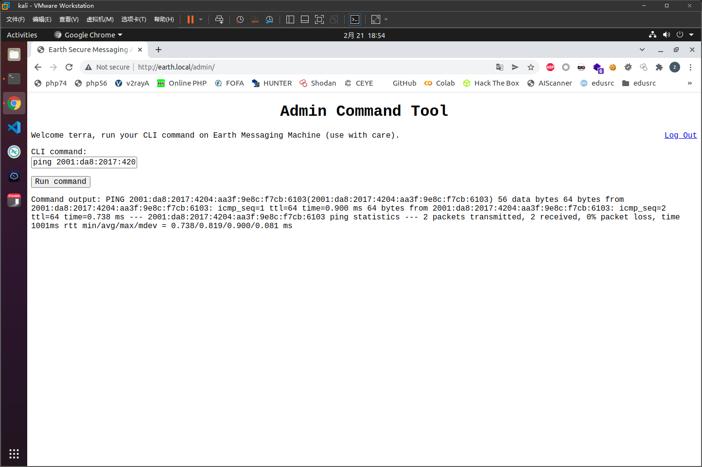
Task: Revert to snapshot using VMware toolbar icon
Action: point(255,19)
